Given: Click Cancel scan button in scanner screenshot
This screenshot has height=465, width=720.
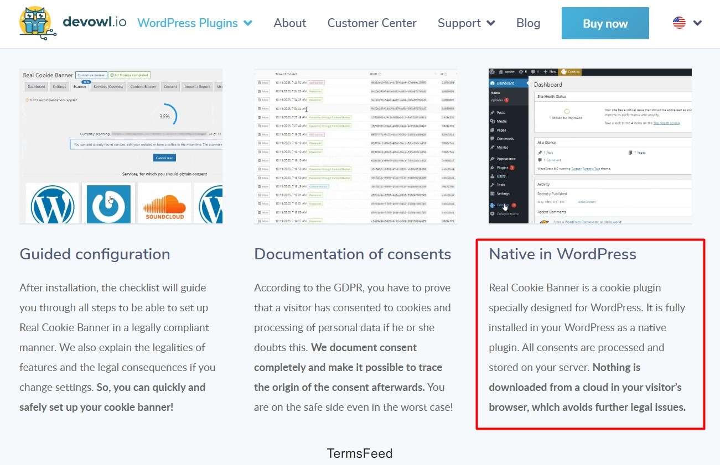Looking at the screenshot, I should click(x=165, y=158).
